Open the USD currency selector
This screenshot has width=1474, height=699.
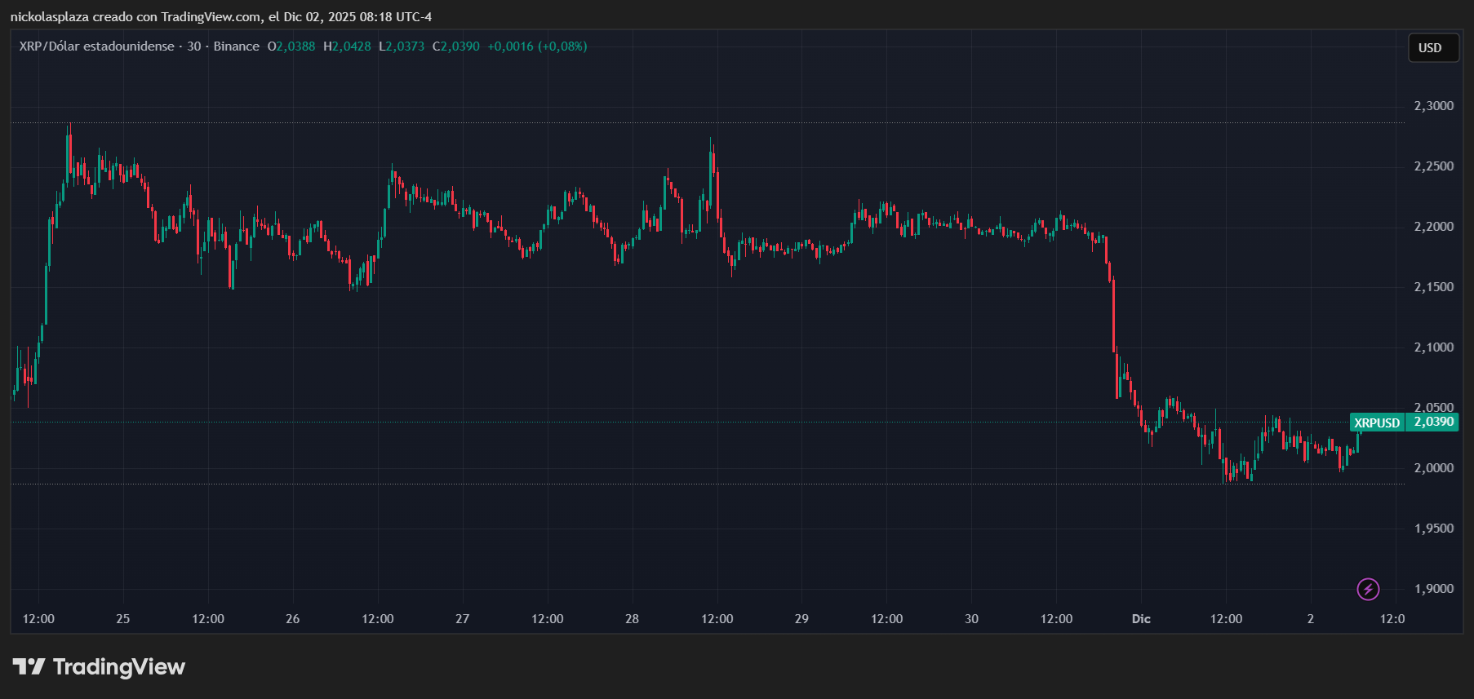point(1432,48)
